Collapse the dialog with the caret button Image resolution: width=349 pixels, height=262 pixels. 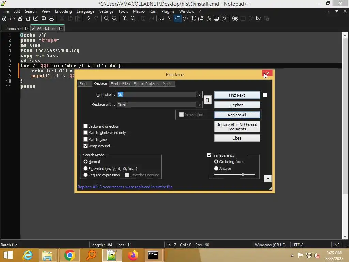[268, 179]
